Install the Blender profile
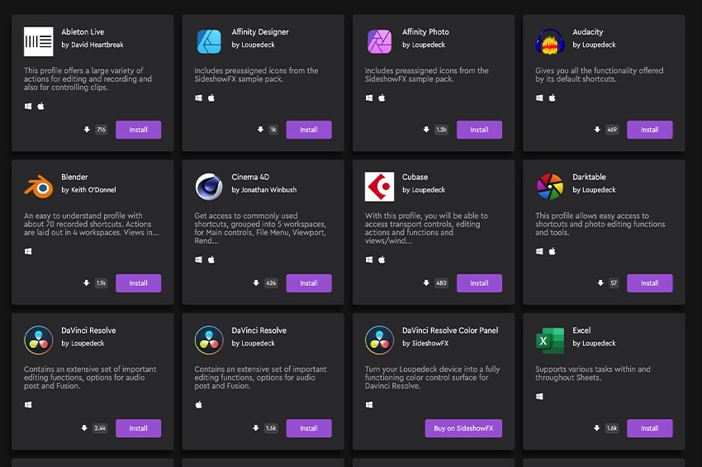The height and width of the screenshot is (467, 702). click(139, 283)
